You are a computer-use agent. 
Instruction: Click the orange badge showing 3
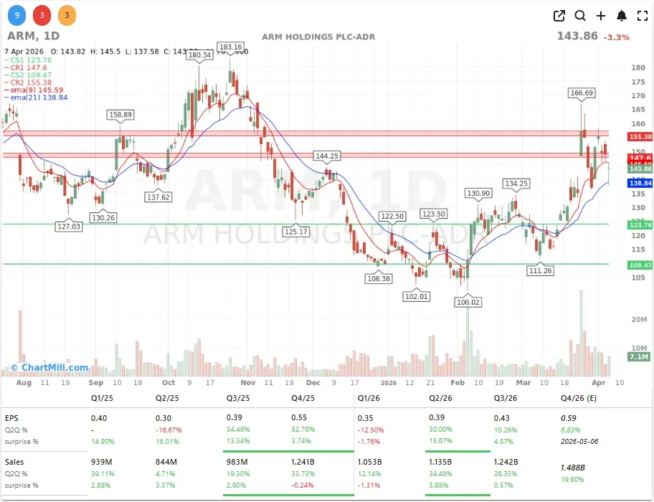(66, 15)
